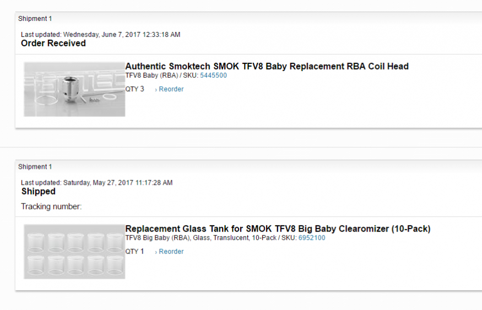Open the Authentic Smoktech RBA Coil Head title
The image size is (482, 310).
pos(267,67)
